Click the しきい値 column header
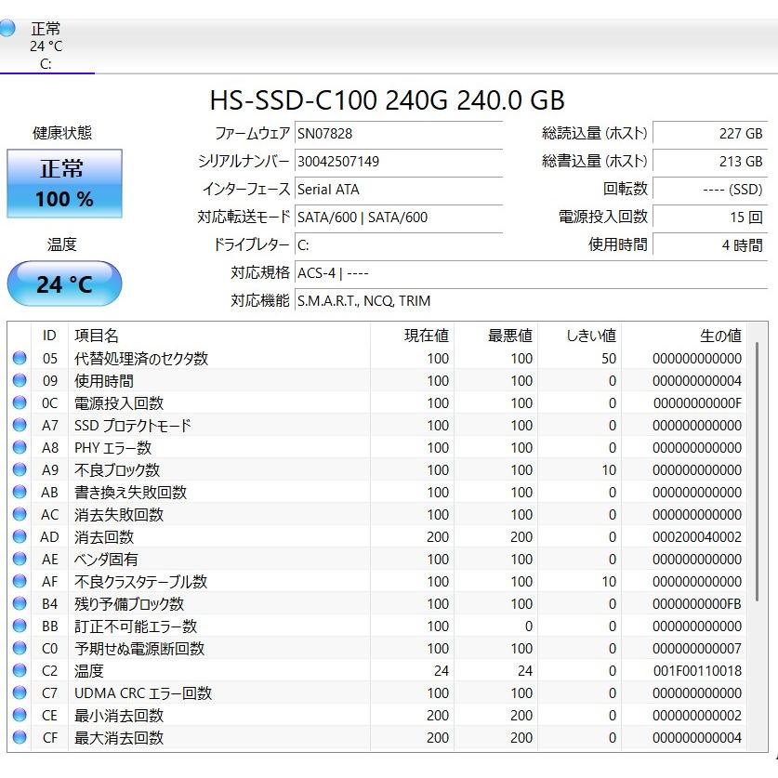The height and width of the screenshot is (778, 778). click(x=580, y=336)
